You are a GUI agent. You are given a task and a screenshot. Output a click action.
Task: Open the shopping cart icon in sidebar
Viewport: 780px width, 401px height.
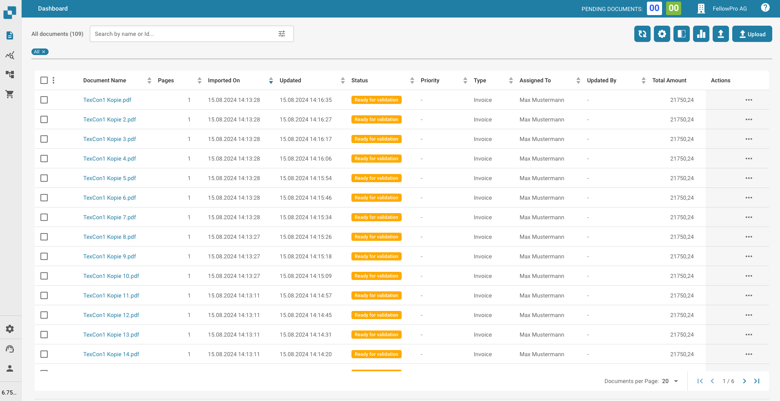point(10,94)
